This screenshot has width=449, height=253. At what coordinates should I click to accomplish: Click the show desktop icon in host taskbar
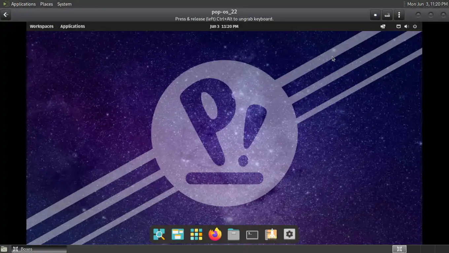tap(4, 249)
